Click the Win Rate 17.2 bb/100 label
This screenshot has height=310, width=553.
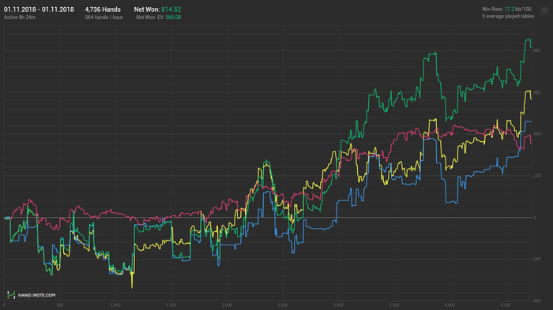(x=506, y=9)
